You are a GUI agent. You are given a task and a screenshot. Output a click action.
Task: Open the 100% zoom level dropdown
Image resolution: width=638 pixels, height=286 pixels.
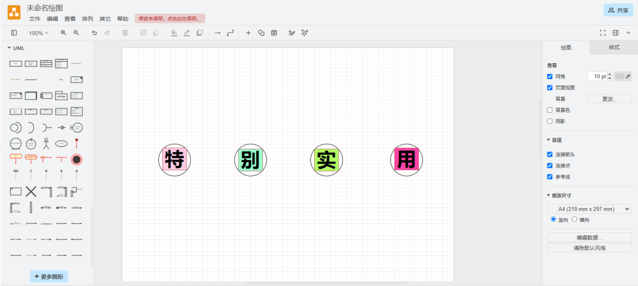coord(38,33)
